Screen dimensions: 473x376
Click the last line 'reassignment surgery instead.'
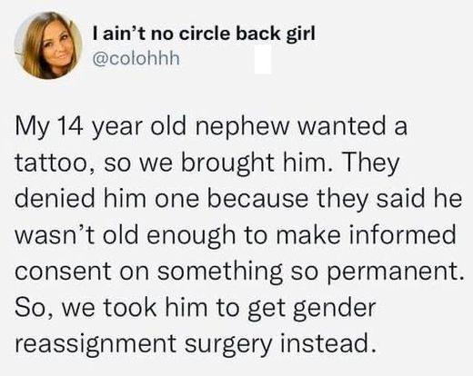(x=196, y=344)
